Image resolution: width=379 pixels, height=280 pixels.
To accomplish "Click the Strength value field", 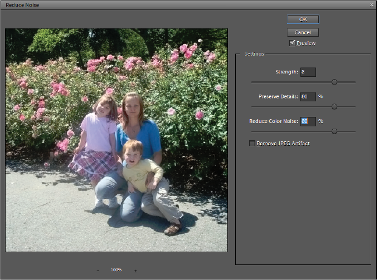I will pos(308,72).
